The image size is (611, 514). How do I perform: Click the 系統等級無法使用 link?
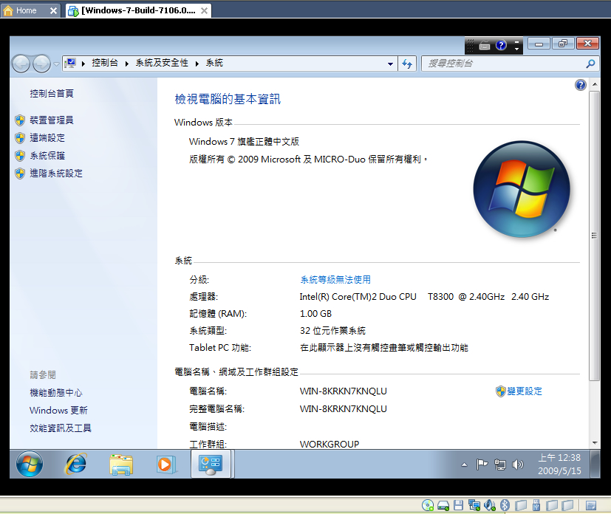tap(335, 280)
